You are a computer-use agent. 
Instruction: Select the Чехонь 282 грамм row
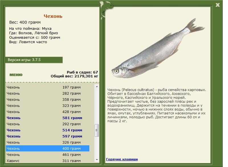(48, 93)
